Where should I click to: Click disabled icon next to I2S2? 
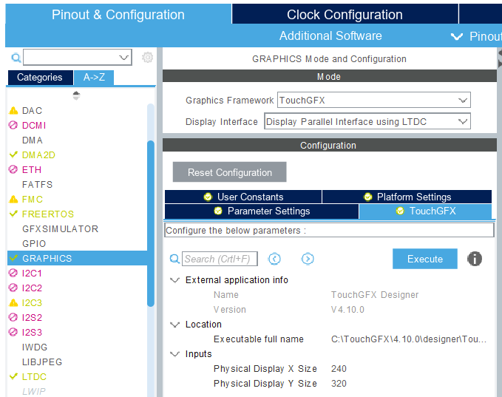13,317
